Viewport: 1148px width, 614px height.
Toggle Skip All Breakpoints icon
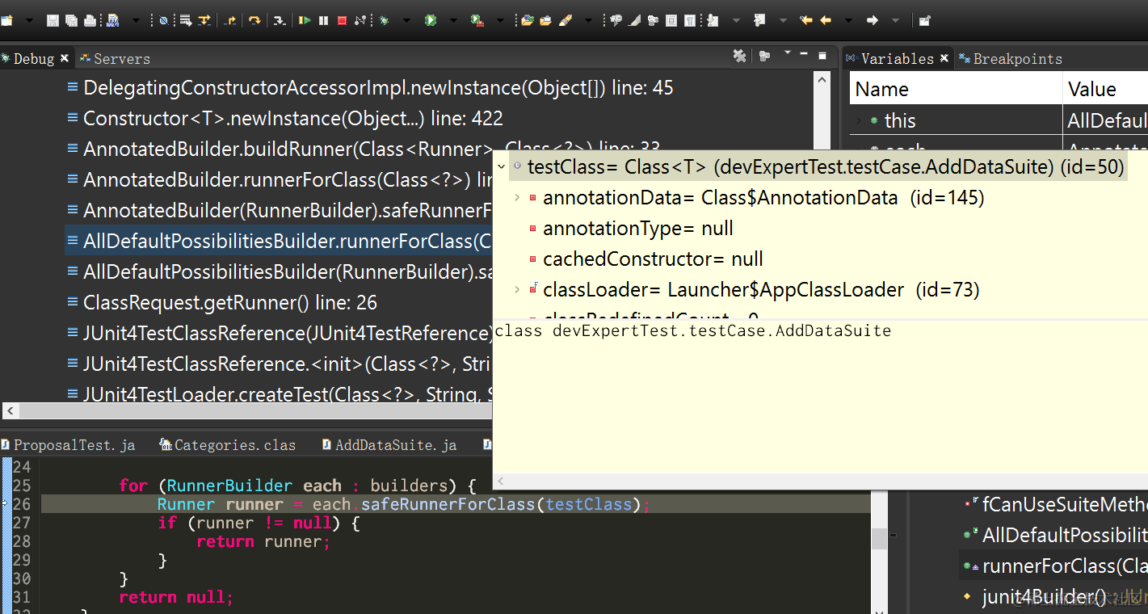pos(163,20)
